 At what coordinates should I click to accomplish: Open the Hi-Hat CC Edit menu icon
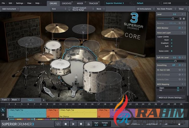tap(182, 70)
